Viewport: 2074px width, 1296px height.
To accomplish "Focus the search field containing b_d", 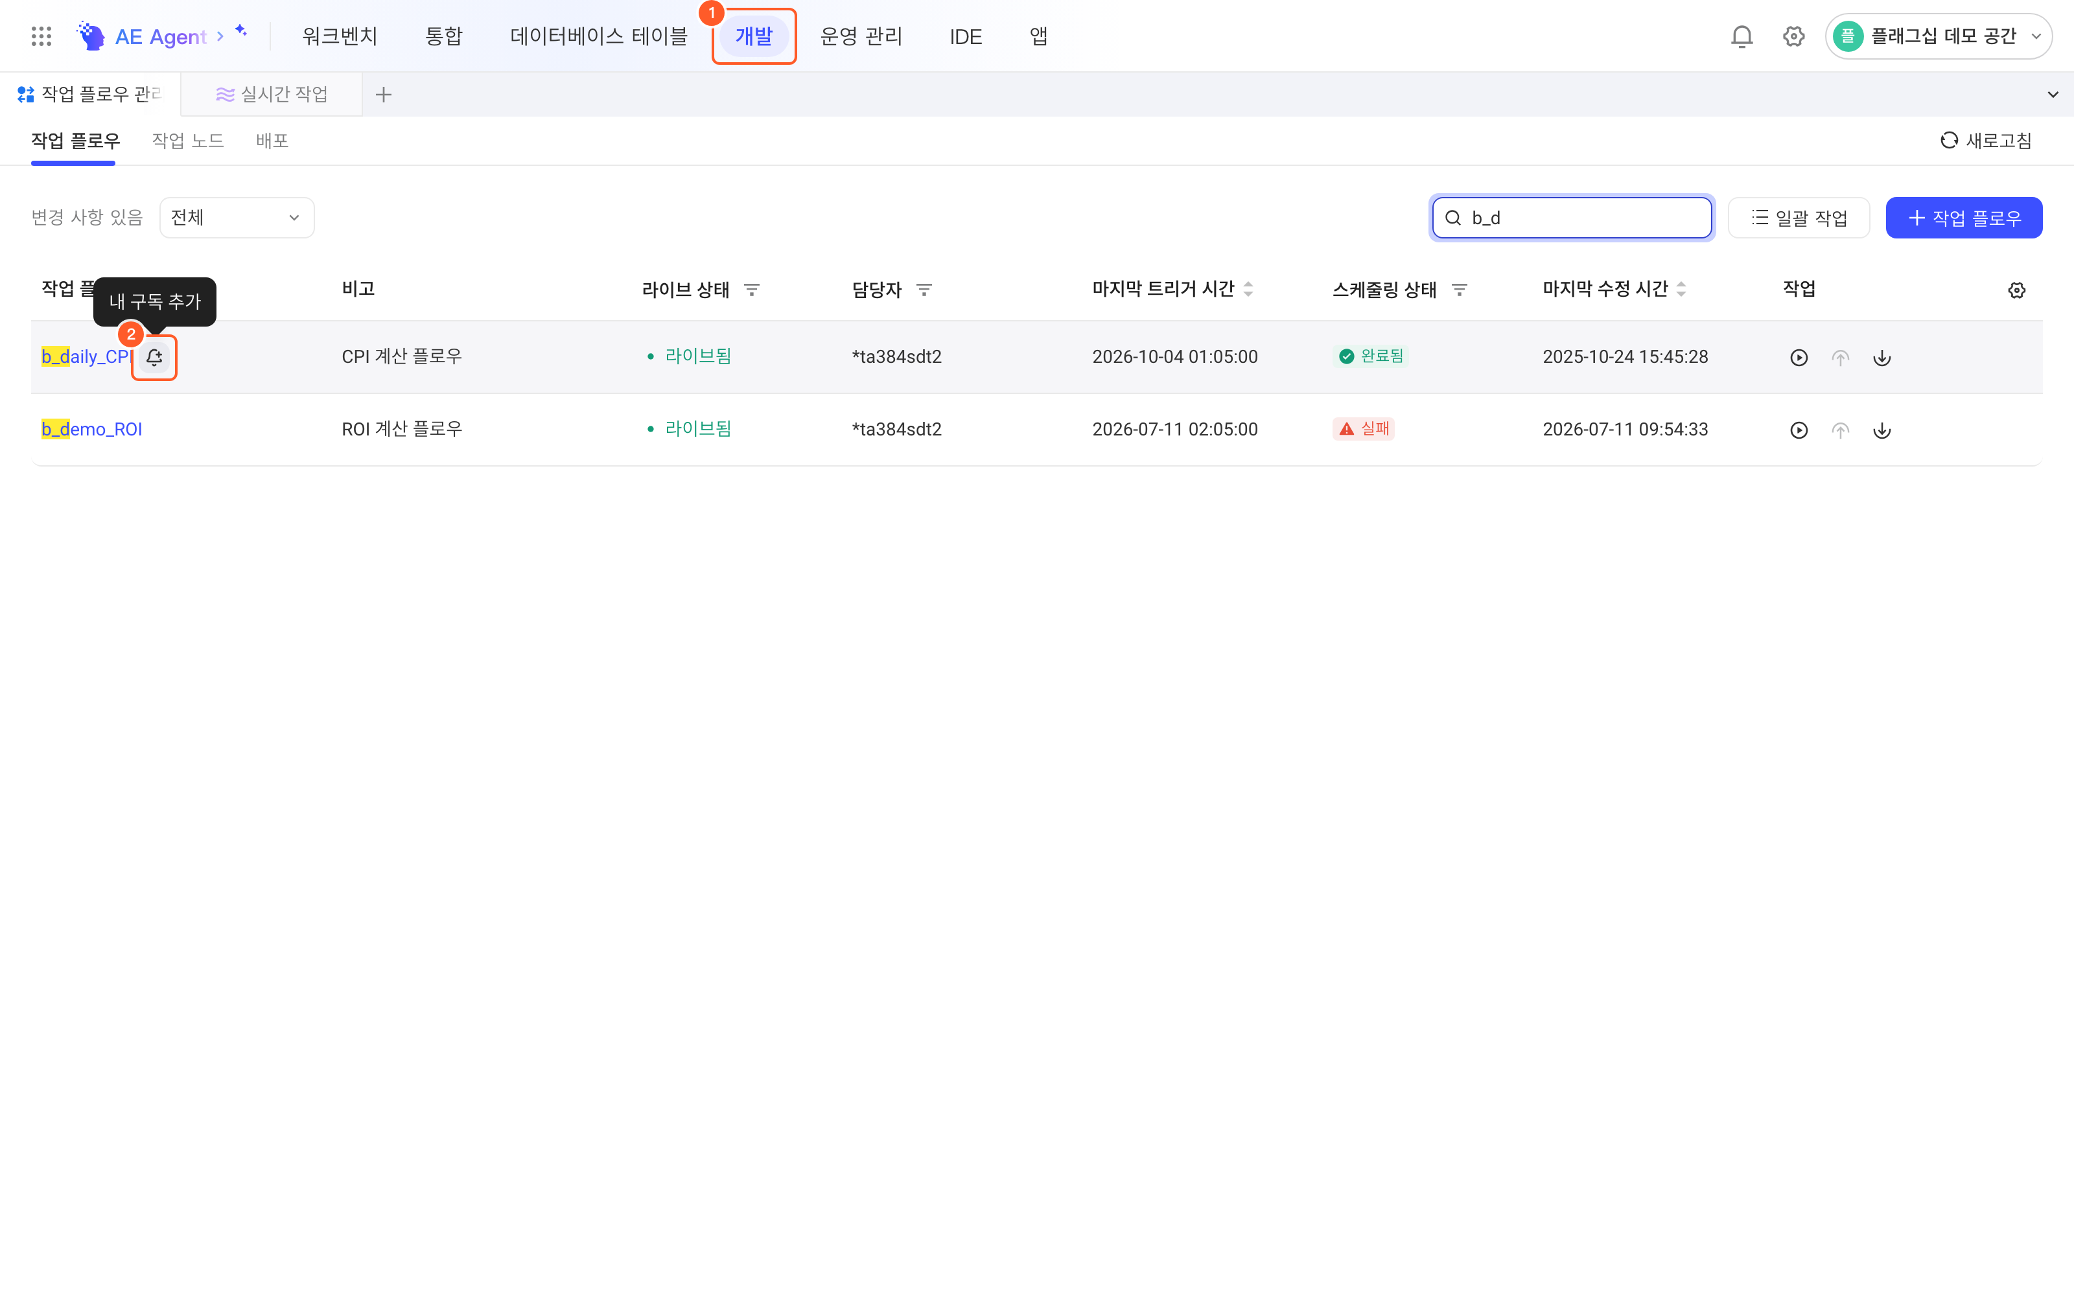I will pyautogui.click(x=1572, y=218).
